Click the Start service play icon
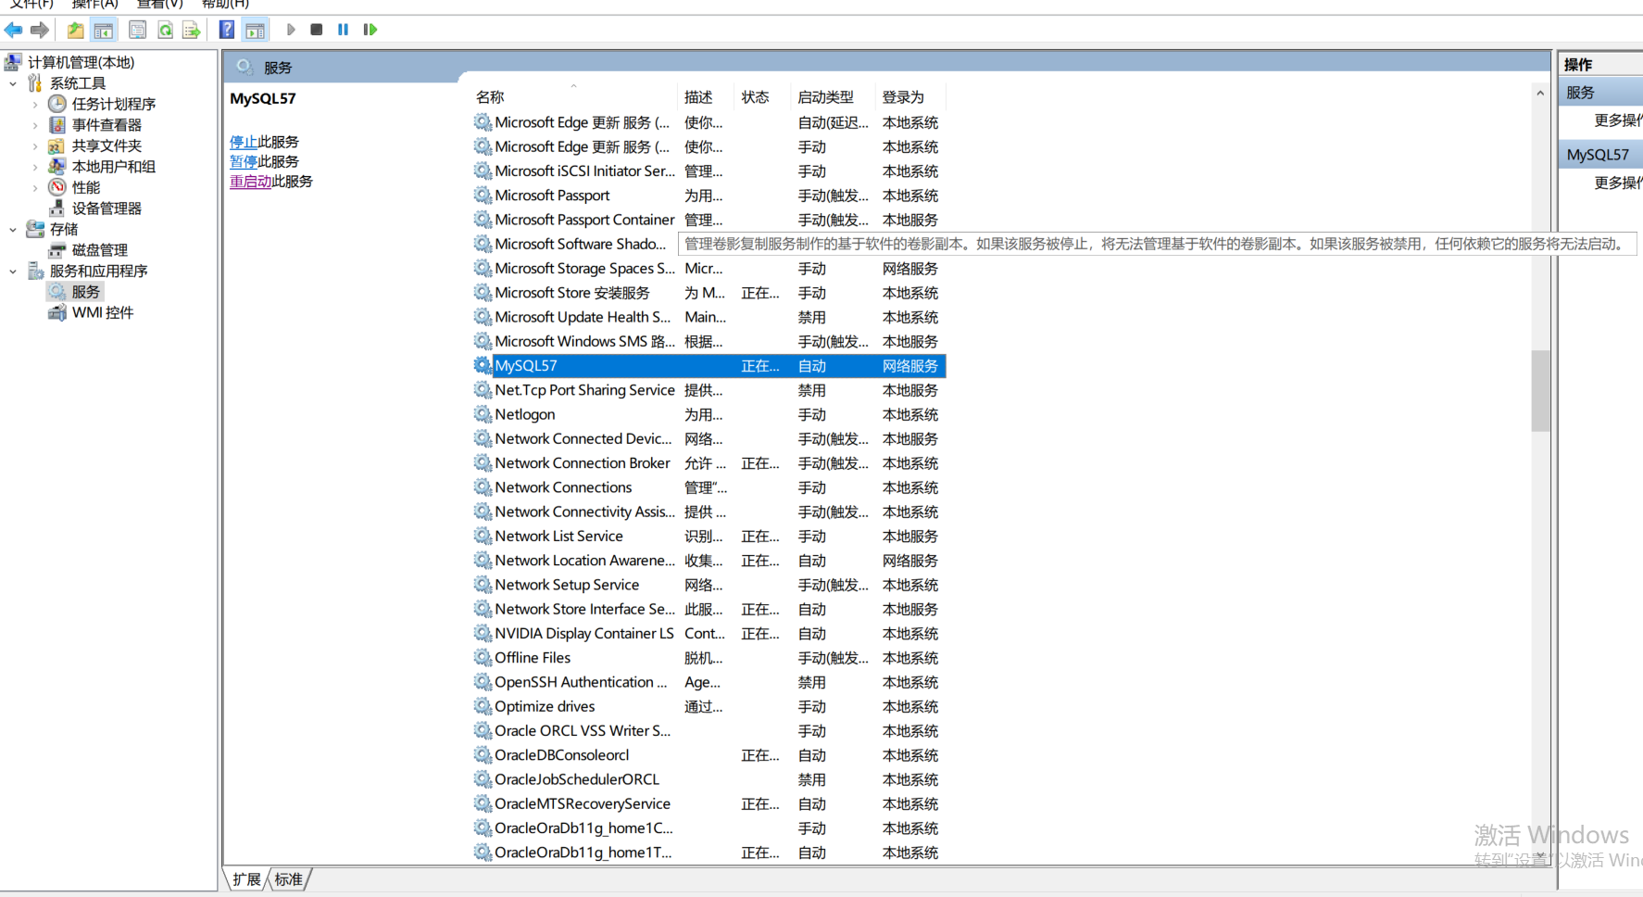1643x897 pixels. click(x=291, y=30)
